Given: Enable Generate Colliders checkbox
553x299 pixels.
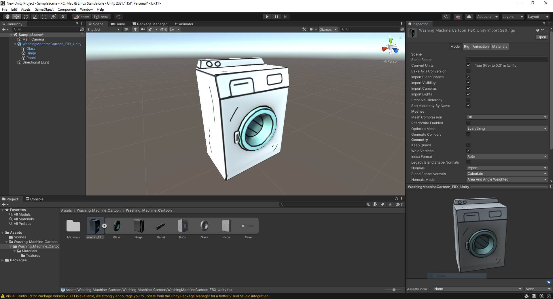Looking at the screenshot, I should 468,134.
